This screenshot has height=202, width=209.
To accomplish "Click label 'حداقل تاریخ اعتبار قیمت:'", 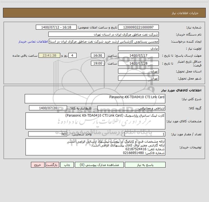I will (x=189, y=63).
